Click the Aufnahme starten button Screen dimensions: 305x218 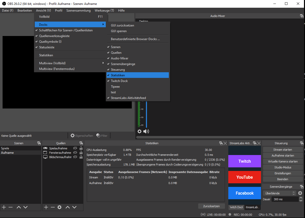tap(283, 156)
